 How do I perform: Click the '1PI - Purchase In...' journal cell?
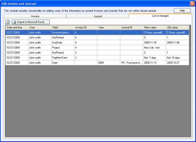coord(132,63)
